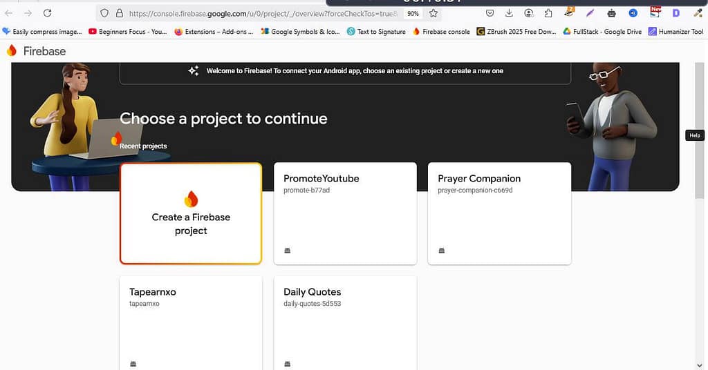Reload the page with the refresh icon
The width and height of the screenshot is (708, 370).
pyautogui.click(x=48, y=13)
